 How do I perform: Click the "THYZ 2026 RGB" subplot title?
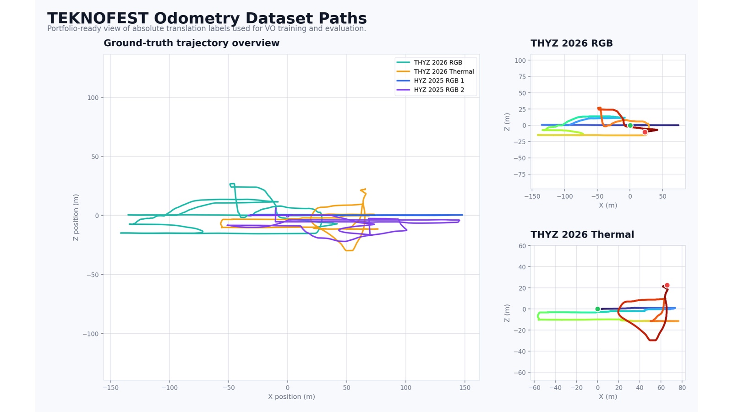tap(572, 43)
